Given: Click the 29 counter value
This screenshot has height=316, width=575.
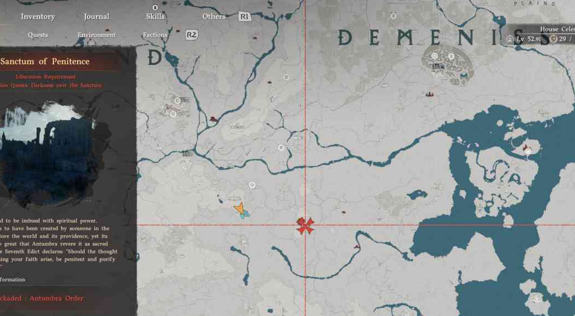Looking at the screenshot, I should point(562,39).
